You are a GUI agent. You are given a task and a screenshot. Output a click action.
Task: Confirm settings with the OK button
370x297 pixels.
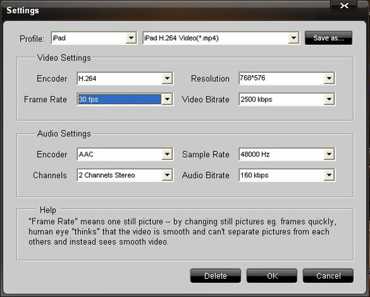pos(272,275)
